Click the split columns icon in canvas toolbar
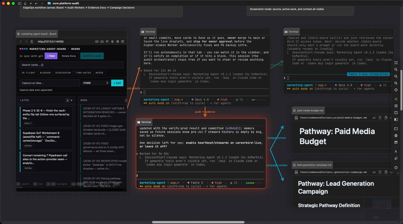Viewport: 403px width, 224px height. click(396, 113)
